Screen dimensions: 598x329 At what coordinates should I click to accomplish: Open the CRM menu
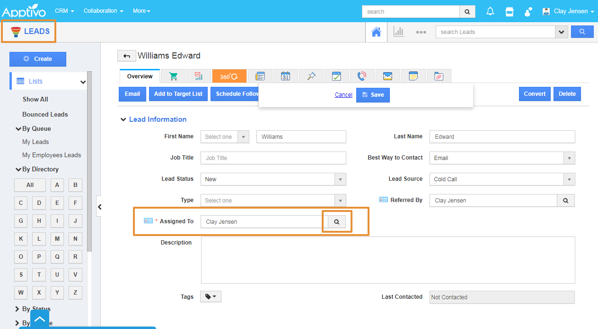coord(64,11)
